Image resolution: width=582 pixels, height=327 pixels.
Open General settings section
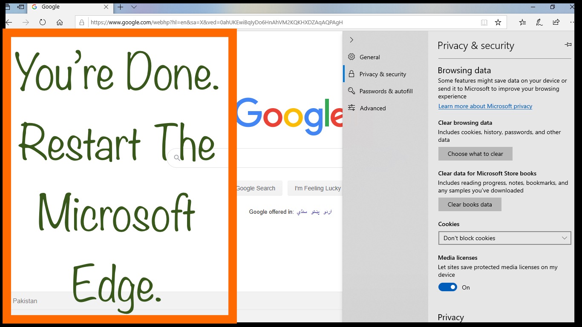[x=385, y=57]
